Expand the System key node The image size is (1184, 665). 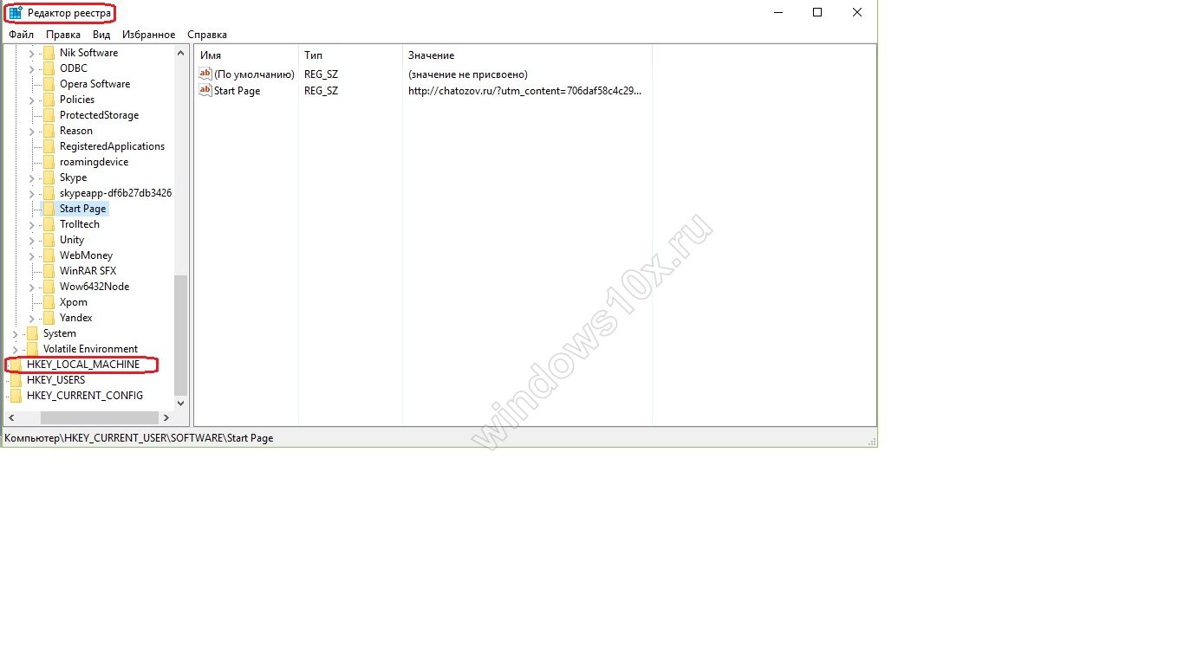[x=16, y=333]
